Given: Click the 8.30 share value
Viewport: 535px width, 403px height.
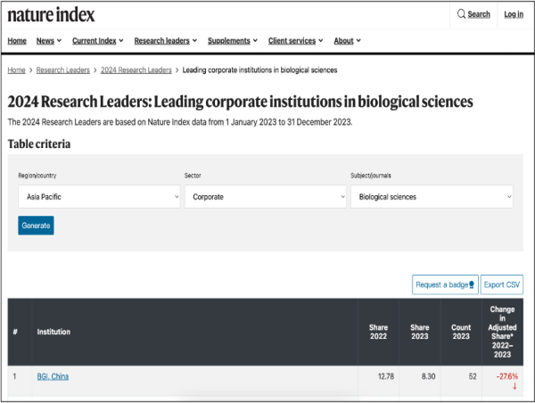Looking at the screenshot, I should (428, 376).
